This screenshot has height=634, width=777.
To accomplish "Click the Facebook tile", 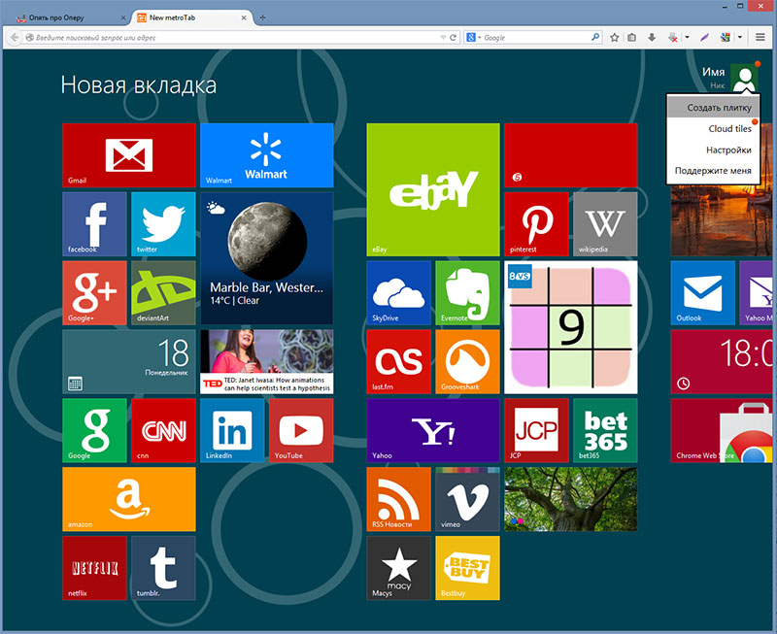I will coord(94,223).
